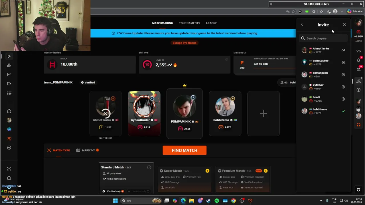365x205 pixels.
Task: Click the plus icon in right party bar
Action: point(358,90)
